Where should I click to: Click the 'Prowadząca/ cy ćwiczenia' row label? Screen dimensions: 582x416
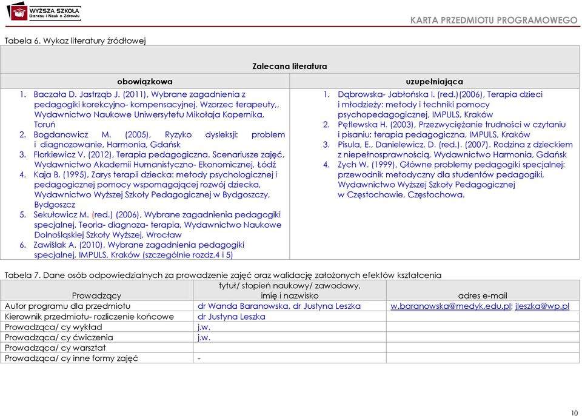point(59,337)
